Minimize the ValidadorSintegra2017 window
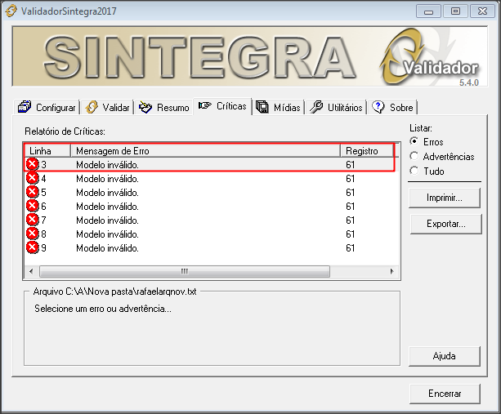 click(x=428, y=11)
